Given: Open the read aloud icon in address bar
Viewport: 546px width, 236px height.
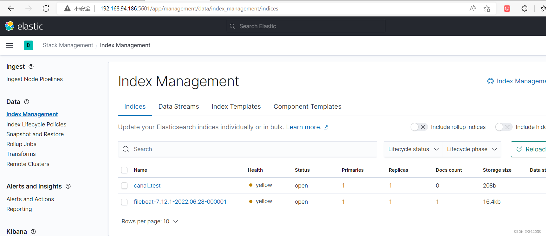Looking at the screenshot, I should (x=472, y=9).
